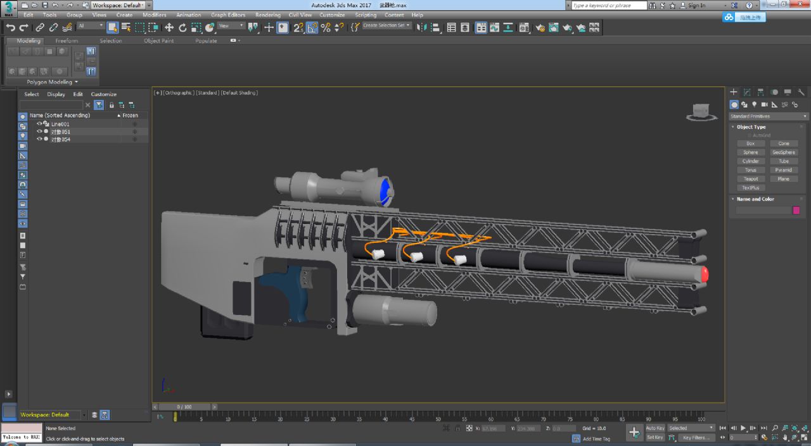Open Create Selection Set dropdown

coord(386,26)
